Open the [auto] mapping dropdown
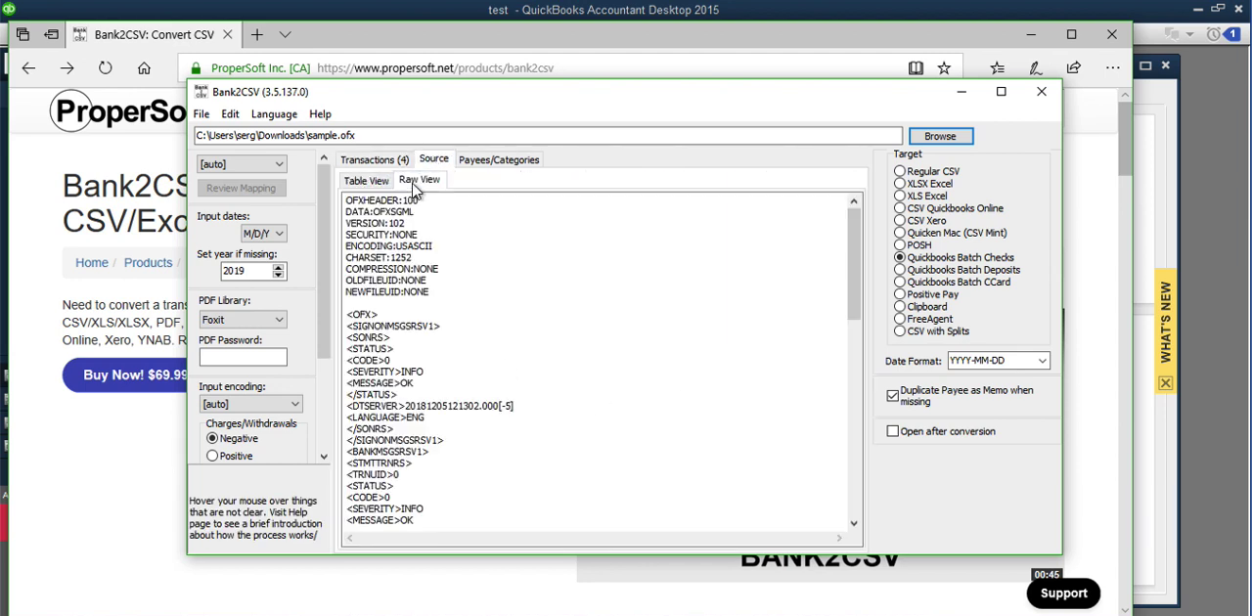1252x616 pixels. pyautogui.click(x=242, y=164)
